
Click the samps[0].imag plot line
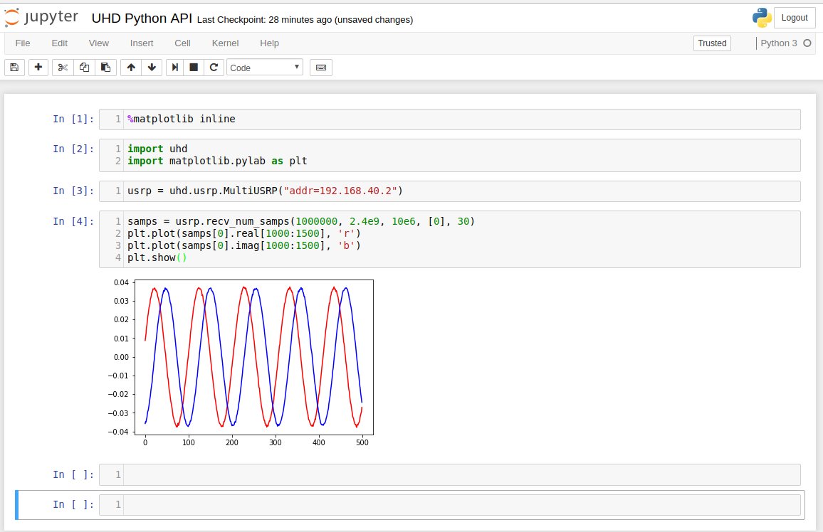click(244, 245)
